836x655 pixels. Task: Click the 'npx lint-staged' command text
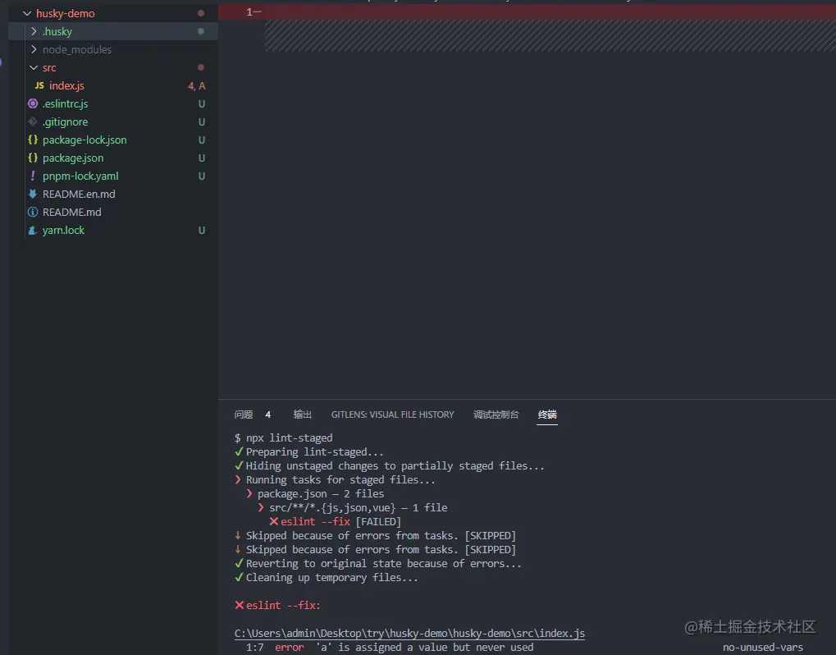tap(289, 438)
